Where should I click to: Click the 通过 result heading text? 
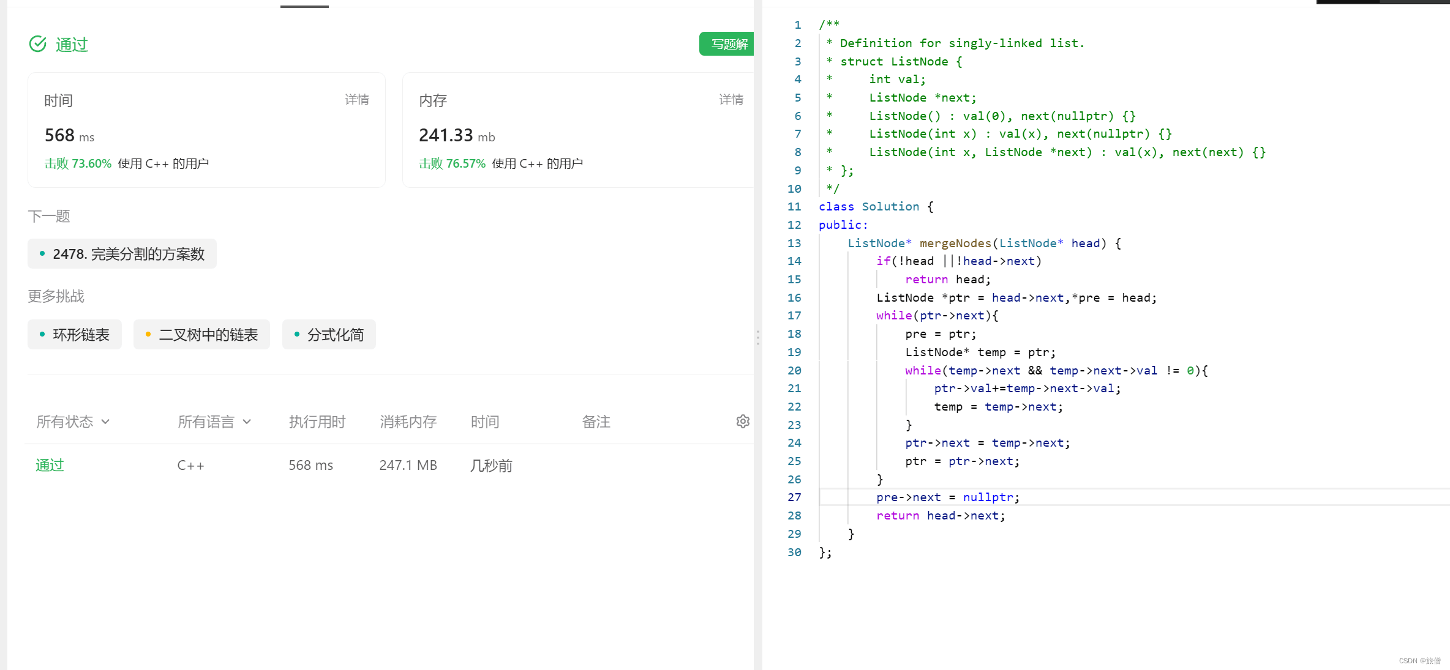(x=72, y=45)
